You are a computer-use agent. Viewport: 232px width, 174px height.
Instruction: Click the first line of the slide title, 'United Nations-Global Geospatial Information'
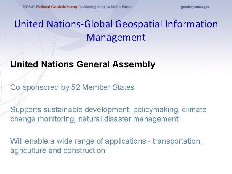(116, 24)
